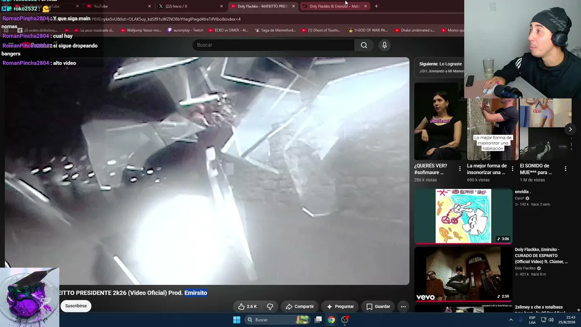Image resolution: width=581 pixels, height=327 pixels.
Task: Open the OBS Studio taskbar icon
Action: [345, 320]
